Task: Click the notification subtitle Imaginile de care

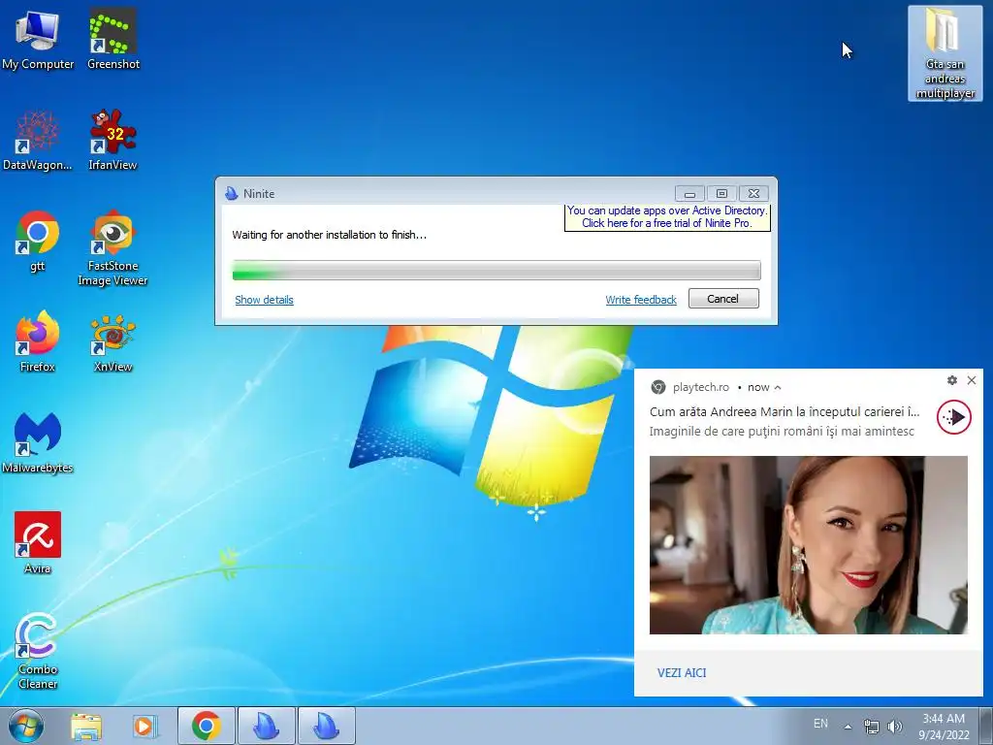Action: click(x=782, y=432)
